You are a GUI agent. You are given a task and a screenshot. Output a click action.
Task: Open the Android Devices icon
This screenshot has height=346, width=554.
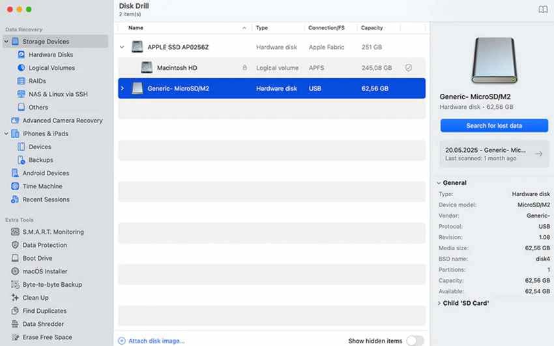[15, 173]
